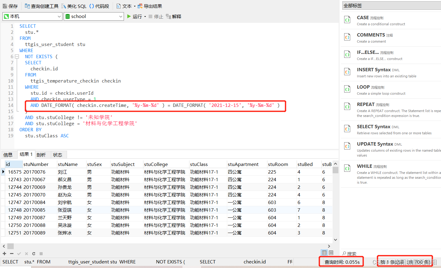This screenshot has height=268, width=441.
Task: Click the COMMENTS snippet icon
Action: [x=347, y=37]
